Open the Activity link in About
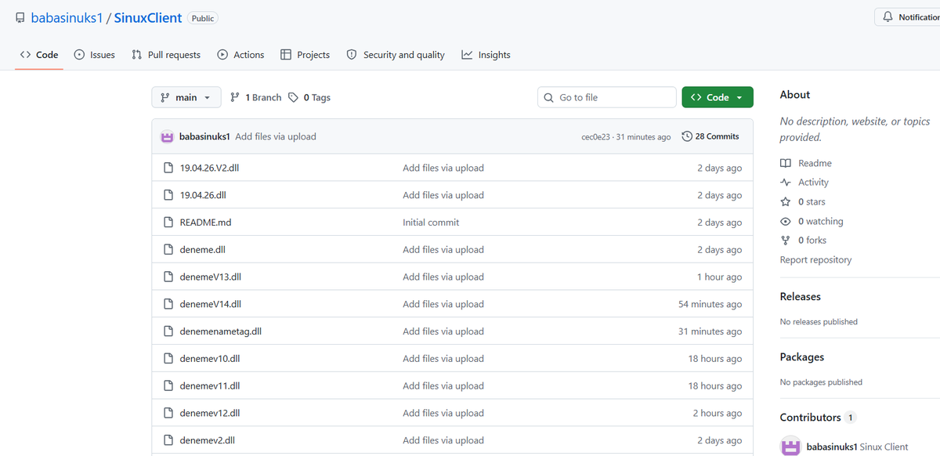940x456 pixels. (x=804, y=183)
